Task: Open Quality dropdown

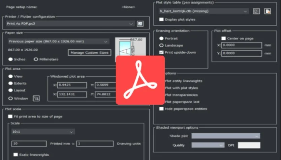Action: pyautogui.click(x=208, y=145)
